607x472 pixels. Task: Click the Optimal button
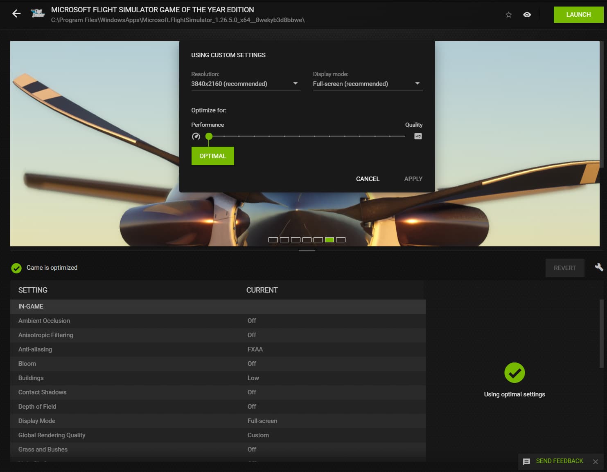click(212, 156)
